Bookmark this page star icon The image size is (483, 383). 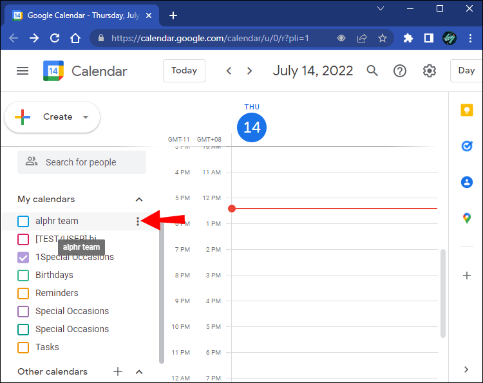[383, 38]
